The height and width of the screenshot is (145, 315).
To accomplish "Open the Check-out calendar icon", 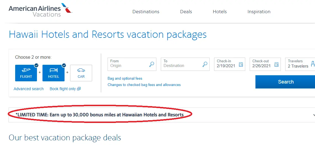I will click(x=276, y=65).
